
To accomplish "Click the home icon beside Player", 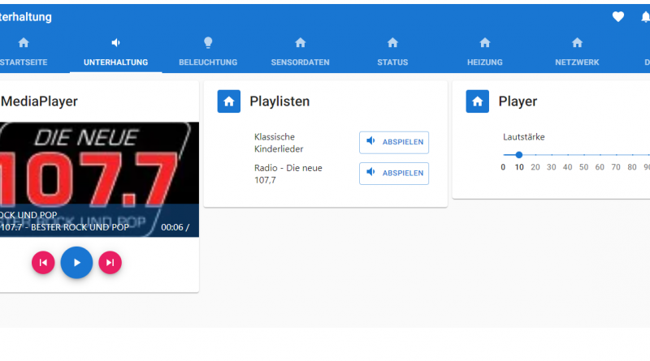I will [478, 101].
